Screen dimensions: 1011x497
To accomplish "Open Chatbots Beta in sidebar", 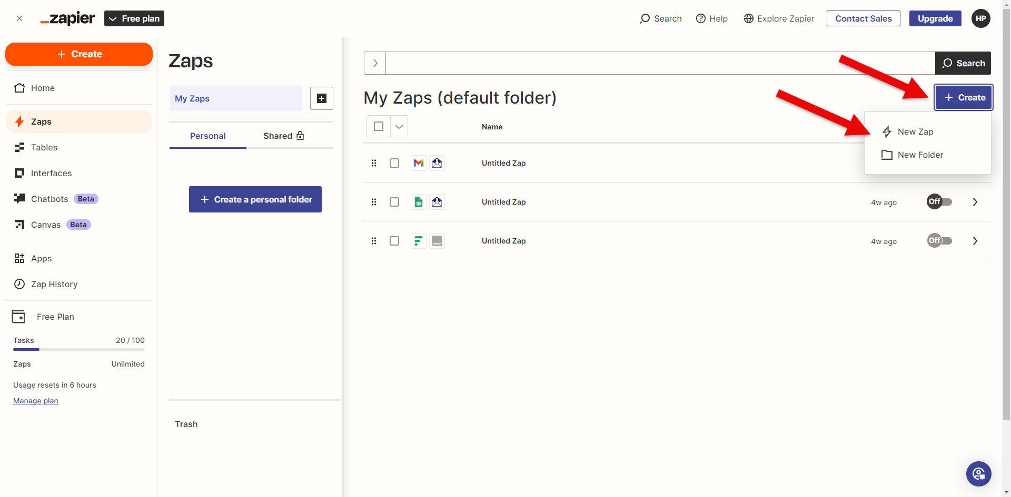I will click(x=79, y=199).
